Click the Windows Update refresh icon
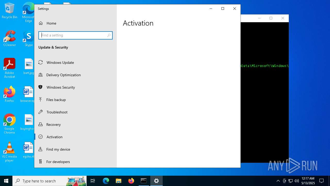This screenshot has height=186, width=330. (x=40, y=62)
